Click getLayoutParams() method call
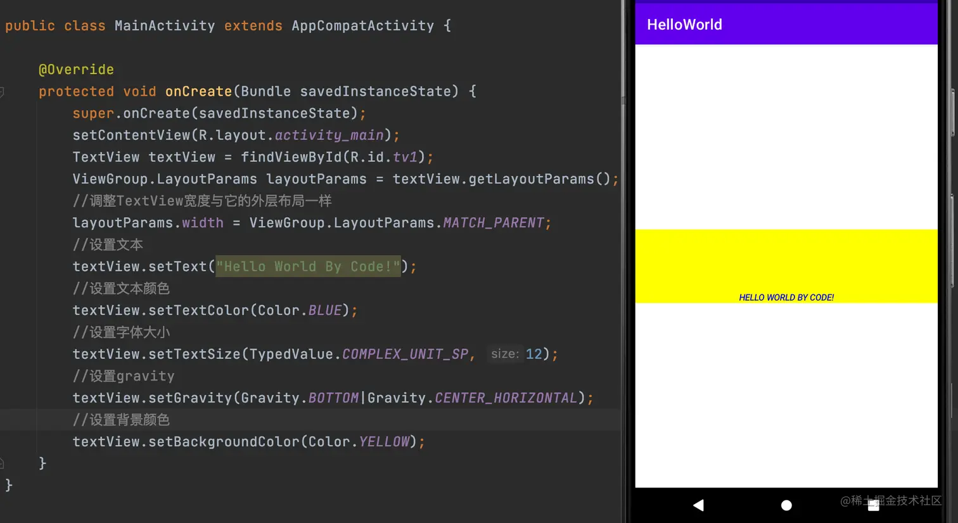The image size is (958, 523). point(539,179)
